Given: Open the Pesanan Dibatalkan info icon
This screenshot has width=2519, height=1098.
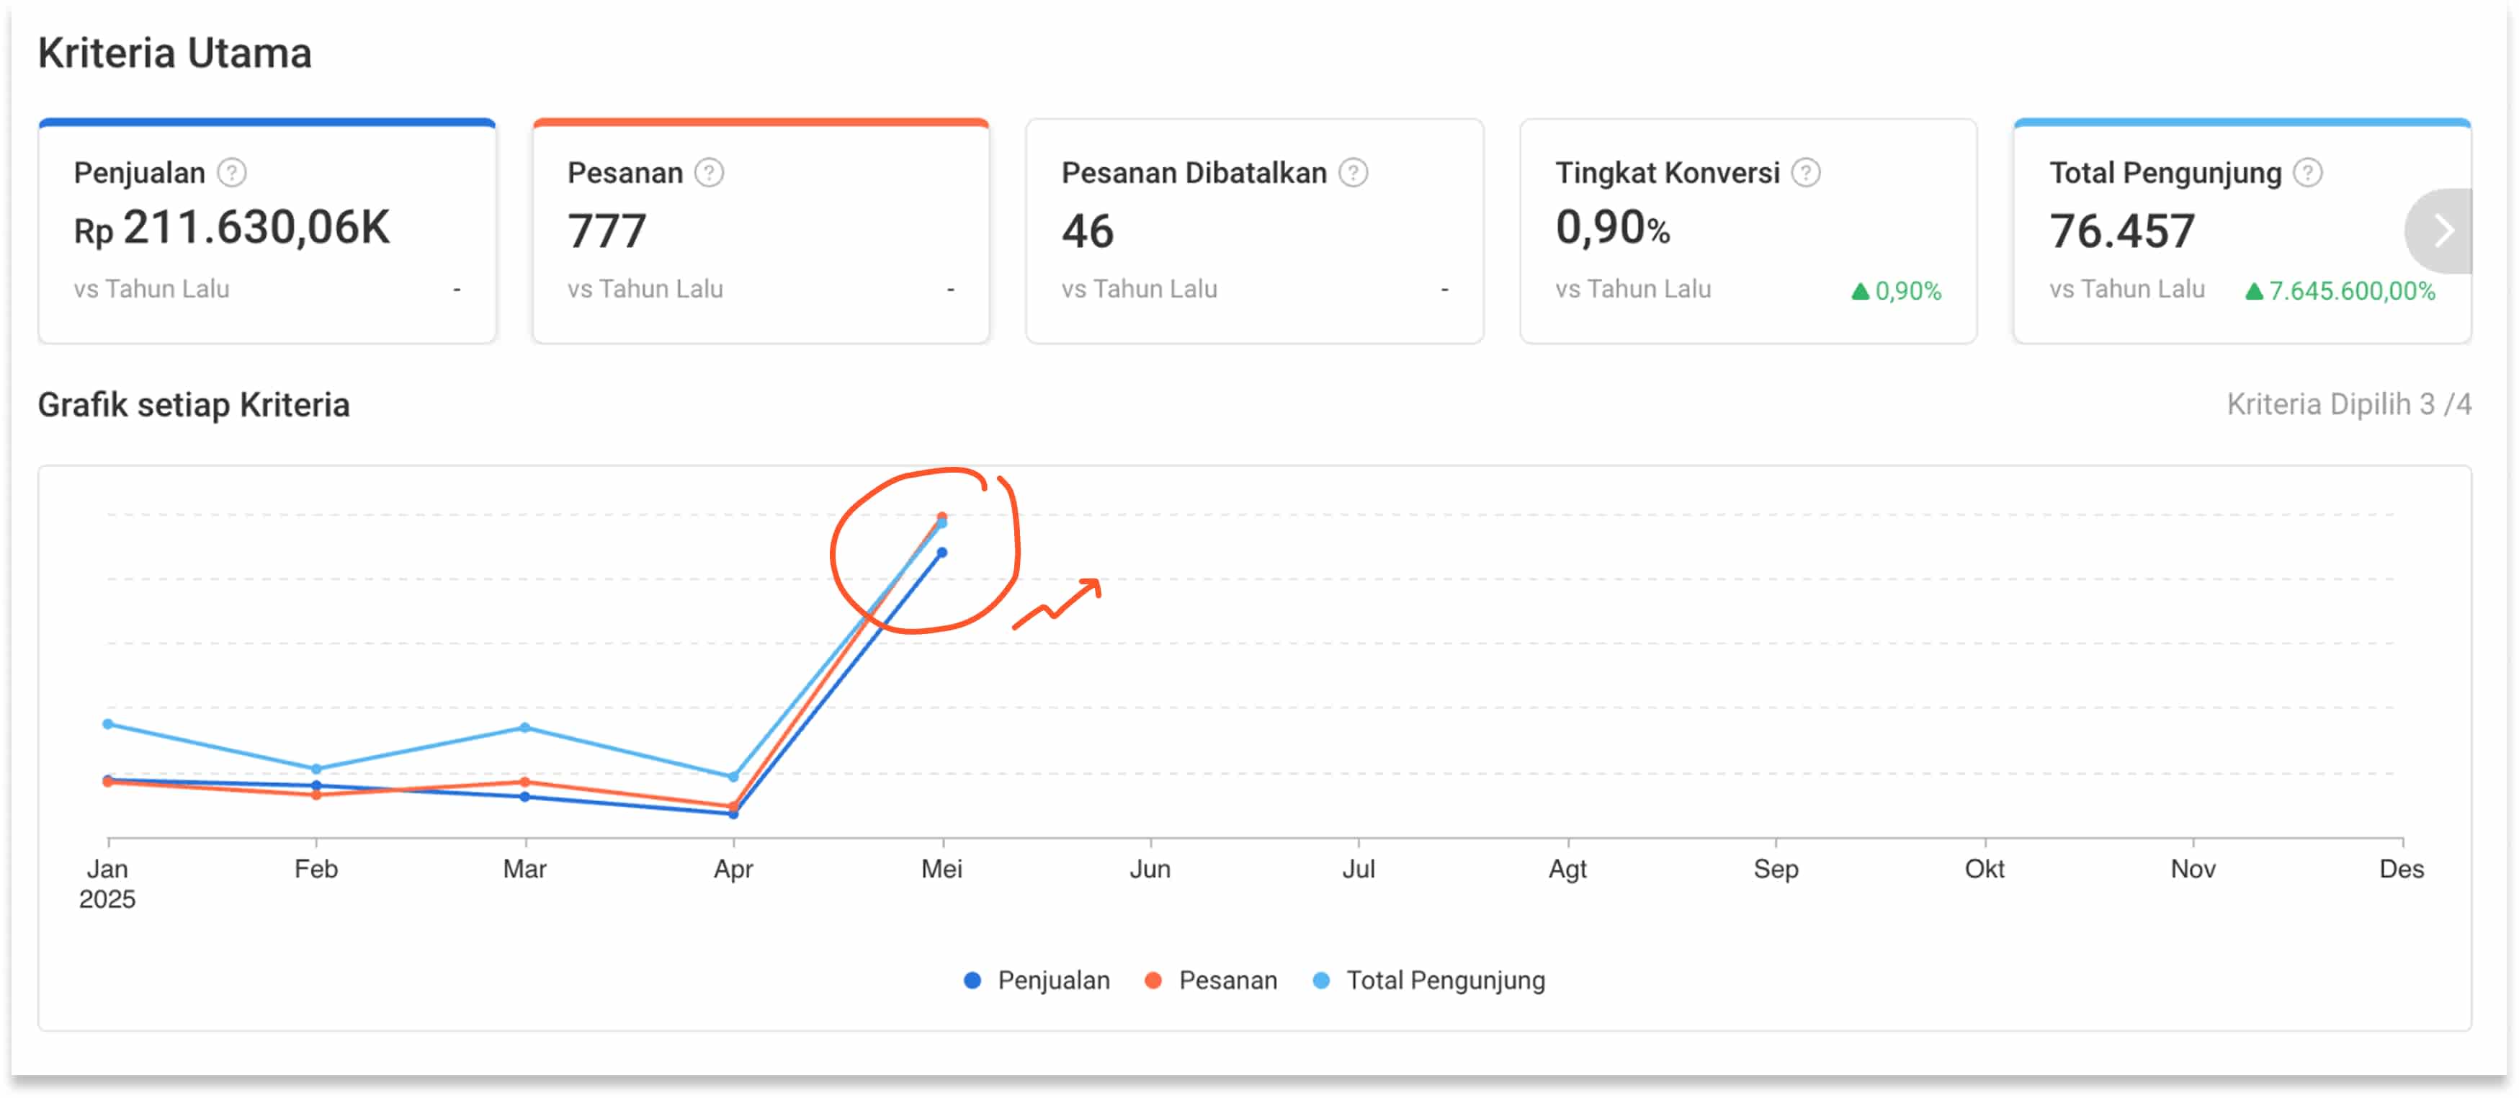Looking at the screenshot, I should [1354, 173].
